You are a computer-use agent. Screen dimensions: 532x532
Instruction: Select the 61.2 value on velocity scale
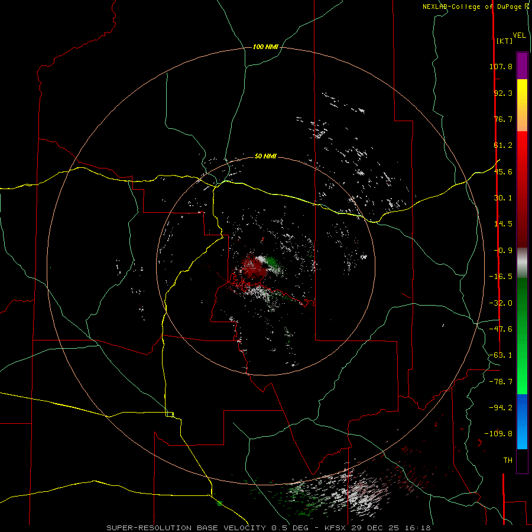pos(503,145)
